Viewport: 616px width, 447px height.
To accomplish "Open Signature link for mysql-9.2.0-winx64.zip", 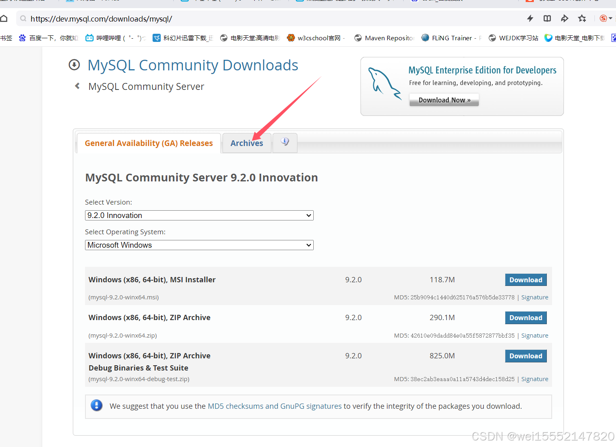I will (535, 336).
